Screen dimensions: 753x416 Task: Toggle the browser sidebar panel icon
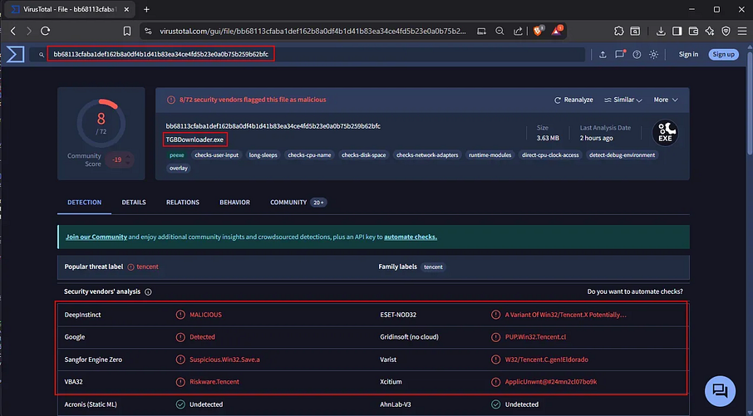677,32
